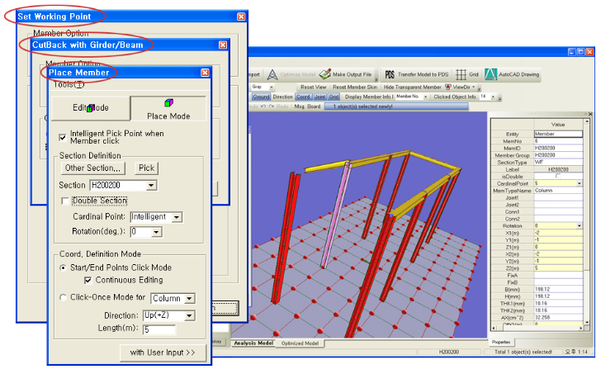Viewport: 601px width, 369px height.
Task: Open the Direction Up(+Z) dropdown
Action: click(190, 315)
